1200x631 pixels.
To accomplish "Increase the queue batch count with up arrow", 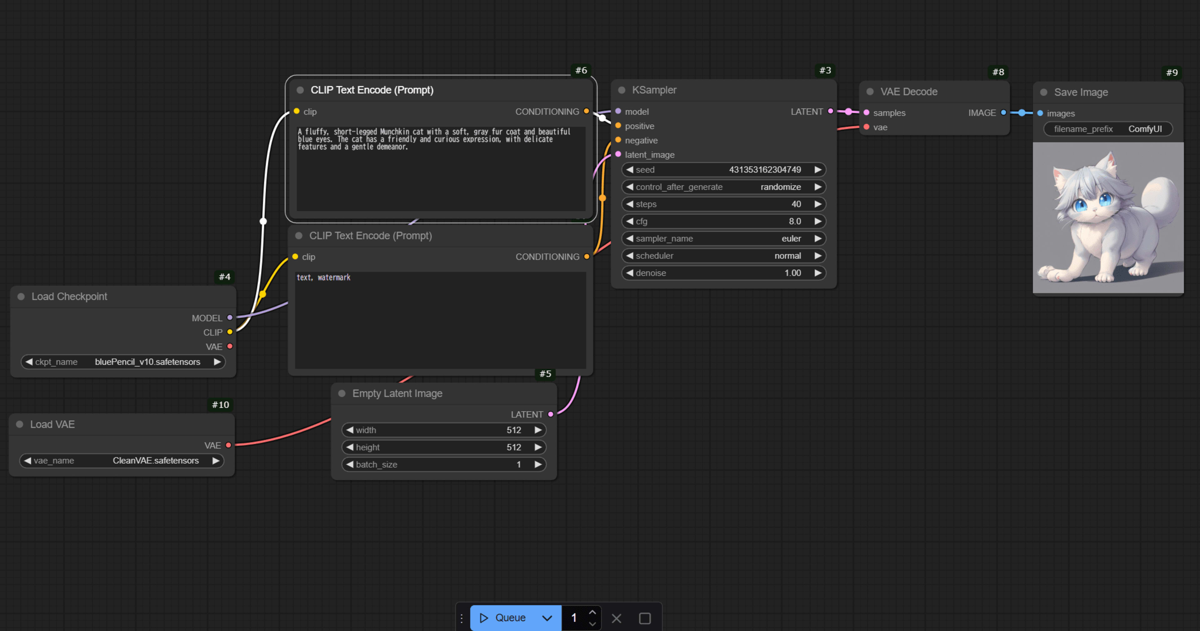I will [592, 612].
